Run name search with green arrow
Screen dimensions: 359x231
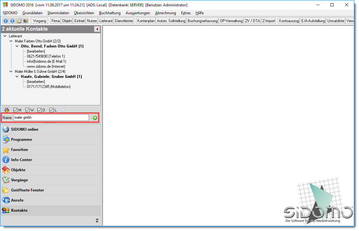pyautogui.click(x=95, y=118)
